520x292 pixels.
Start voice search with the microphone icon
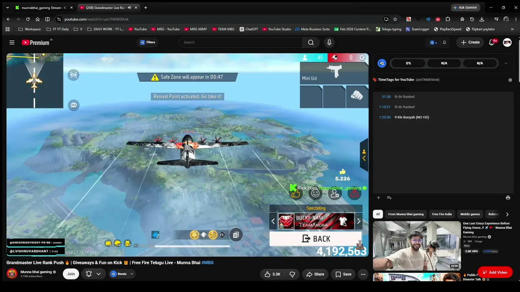click(x=329, y=42)
